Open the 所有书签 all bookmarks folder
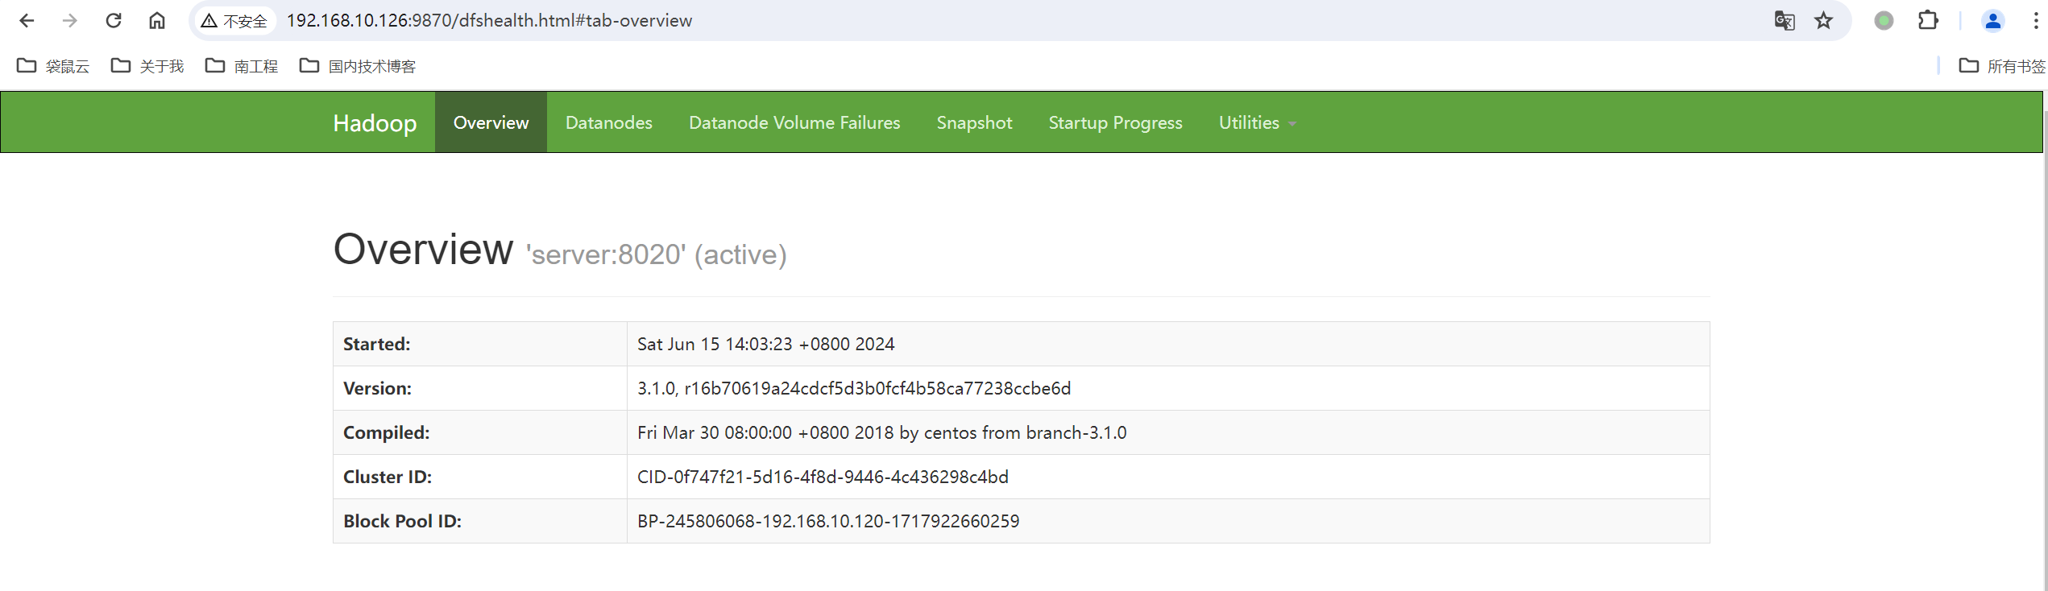 click(2001, 66)
